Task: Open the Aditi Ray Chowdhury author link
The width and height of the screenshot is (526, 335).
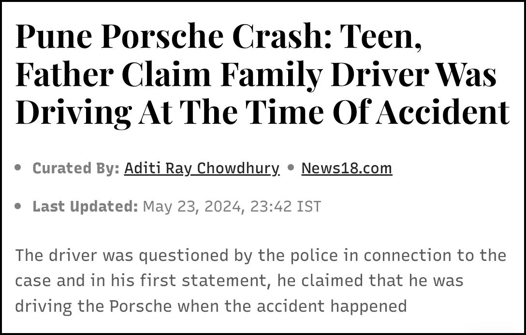Action: pyautogui.click(x=202, y=168)
